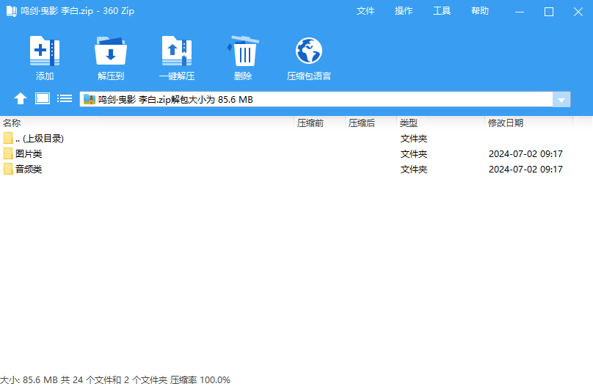This screenshot has width=593, height=389.
Task: Click the .. (上级目录) parent entry
Action: click(x=39, y=139)
